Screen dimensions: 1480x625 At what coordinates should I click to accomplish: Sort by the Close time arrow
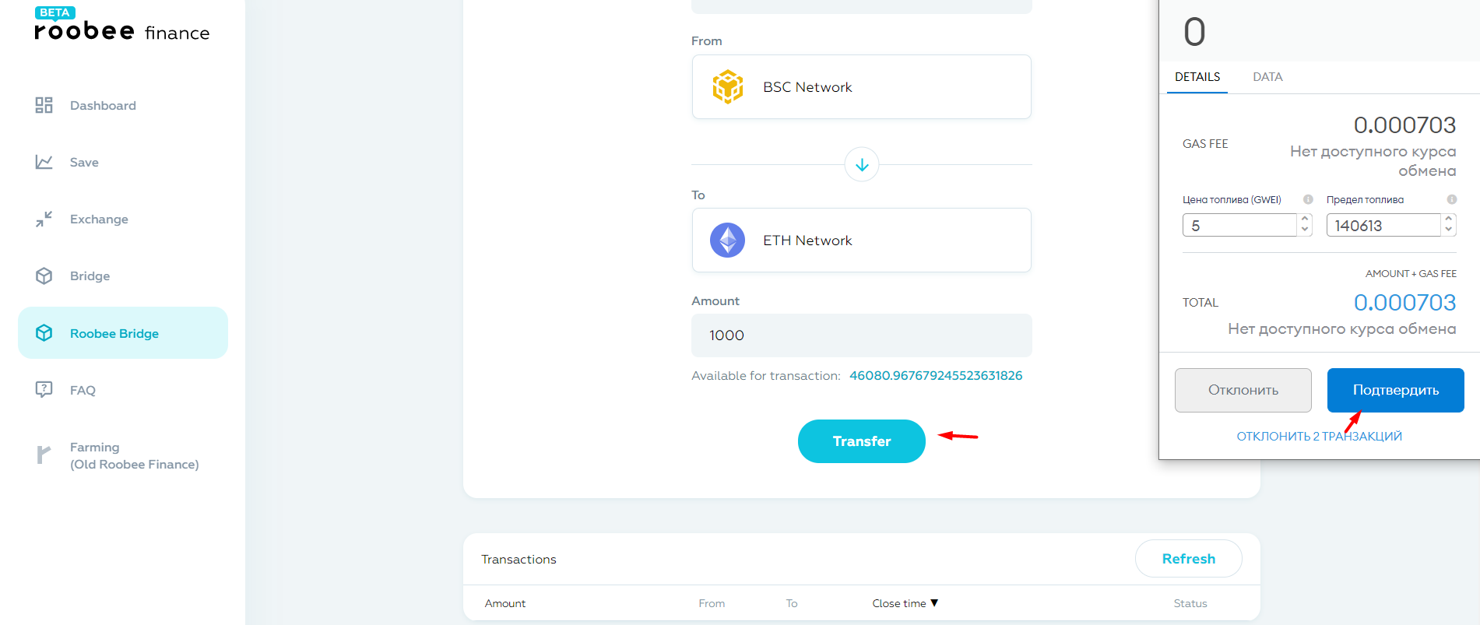(934, 603)
